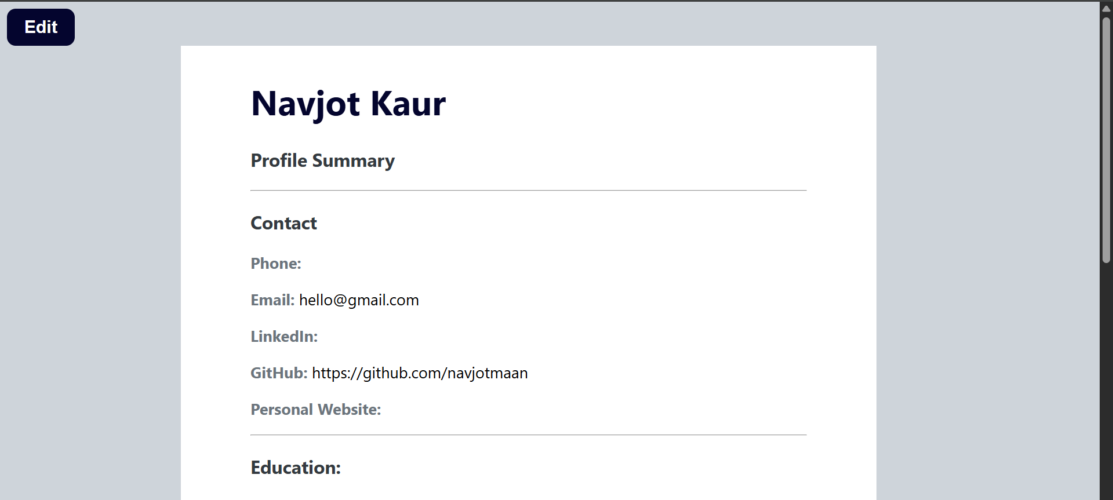Click the Contact section heading
This screenshot has width=1113, height=500.
(283, 223)
